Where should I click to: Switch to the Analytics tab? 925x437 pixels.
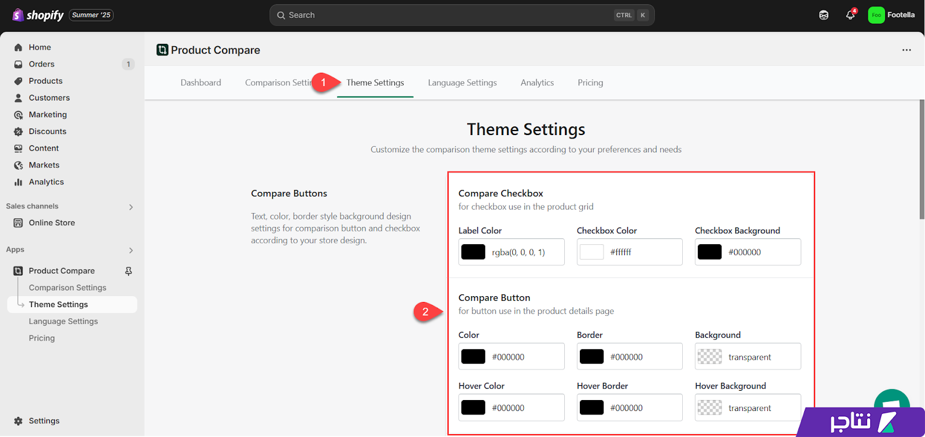[x=537, y=83]
